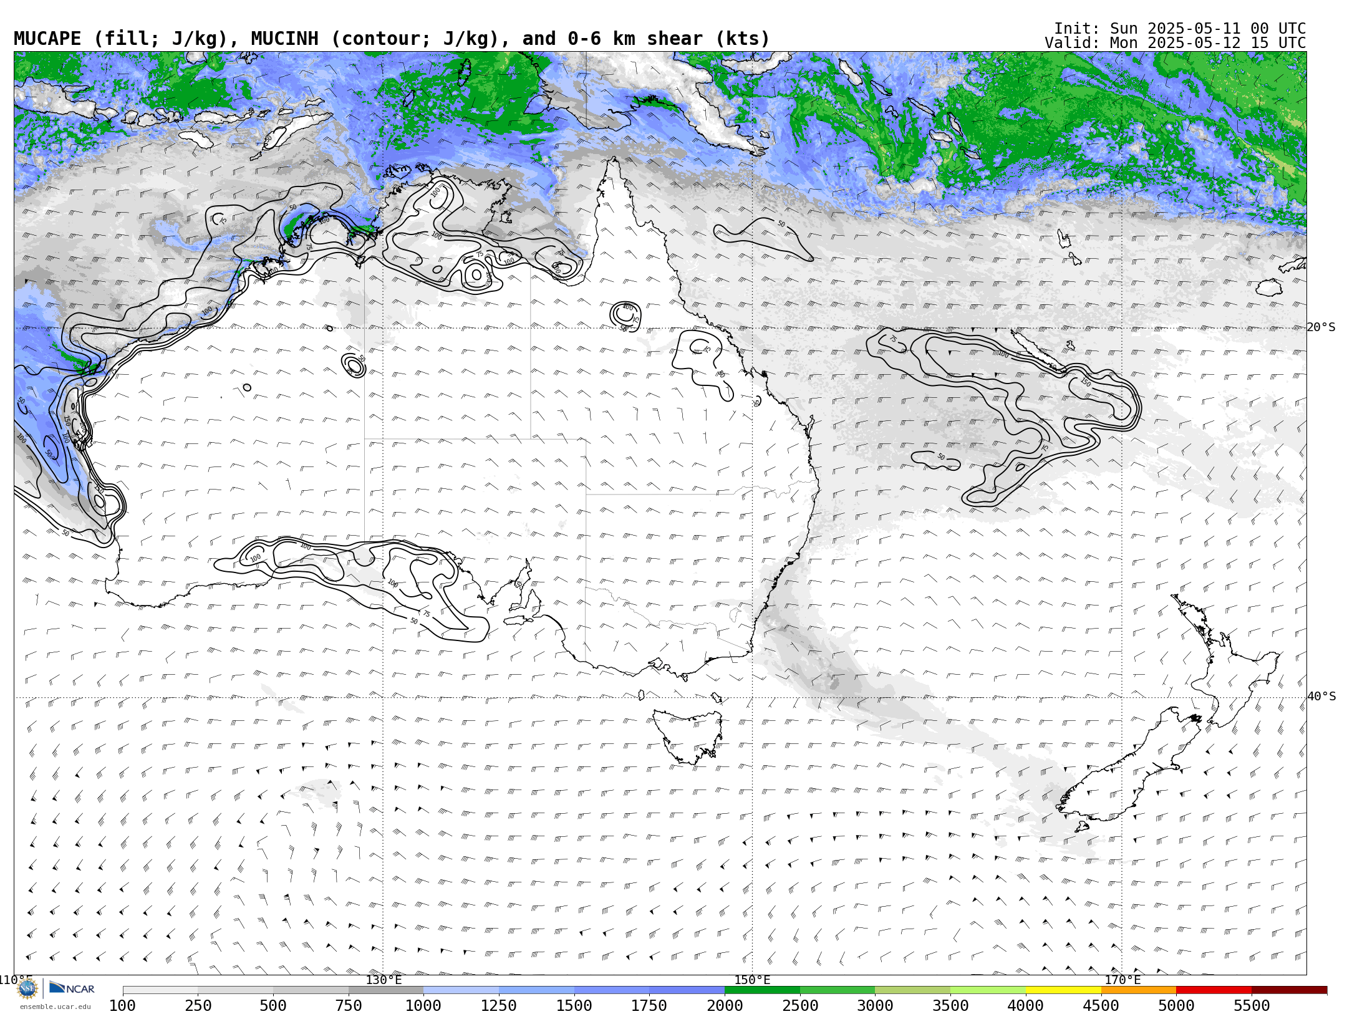
Task: Click the colorbar label 2000
Action: (x=725, y=1006)
